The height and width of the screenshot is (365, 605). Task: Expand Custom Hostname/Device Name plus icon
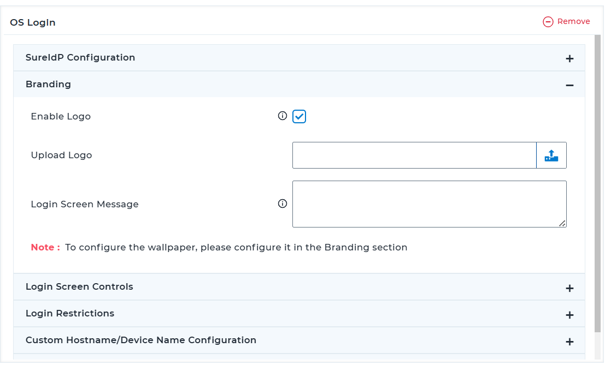(569, 342)
